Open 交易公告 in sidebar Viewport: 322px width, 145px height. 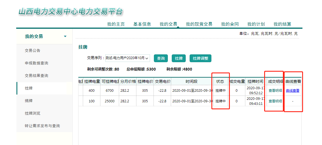click(x=33, y=50)
